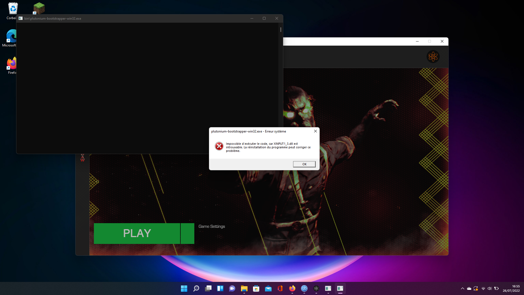Click OK in the system error dialog
The image size is (524, 295).
point(304,164)
